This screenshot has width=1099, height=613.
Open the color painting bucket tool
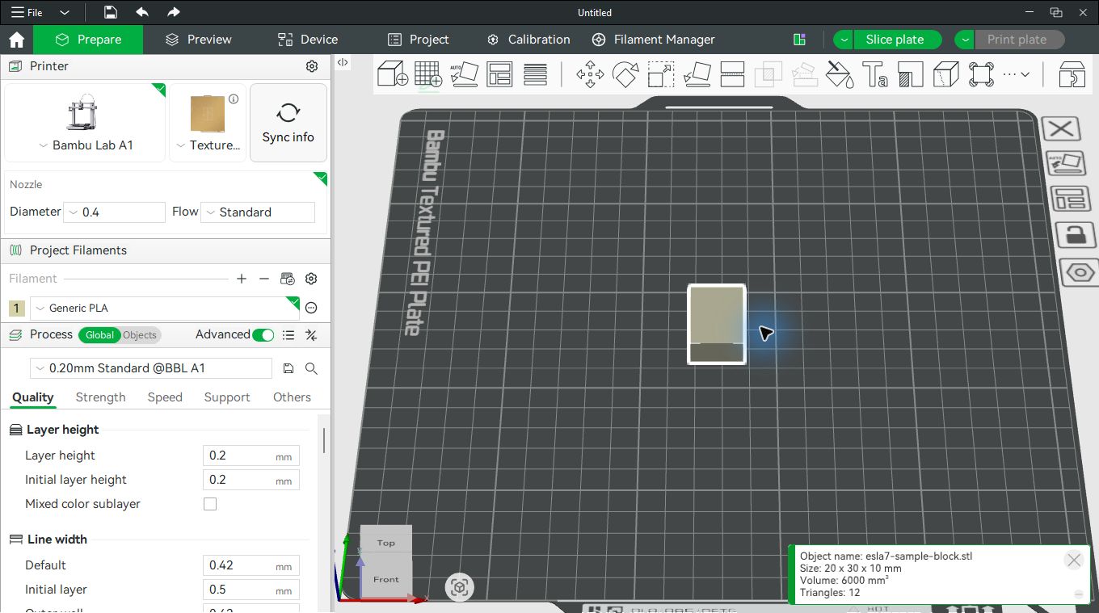pyautogui.click(x=840, y=74)
